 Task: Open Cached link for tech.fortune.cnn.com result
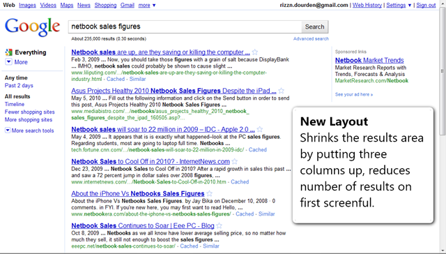258,149
